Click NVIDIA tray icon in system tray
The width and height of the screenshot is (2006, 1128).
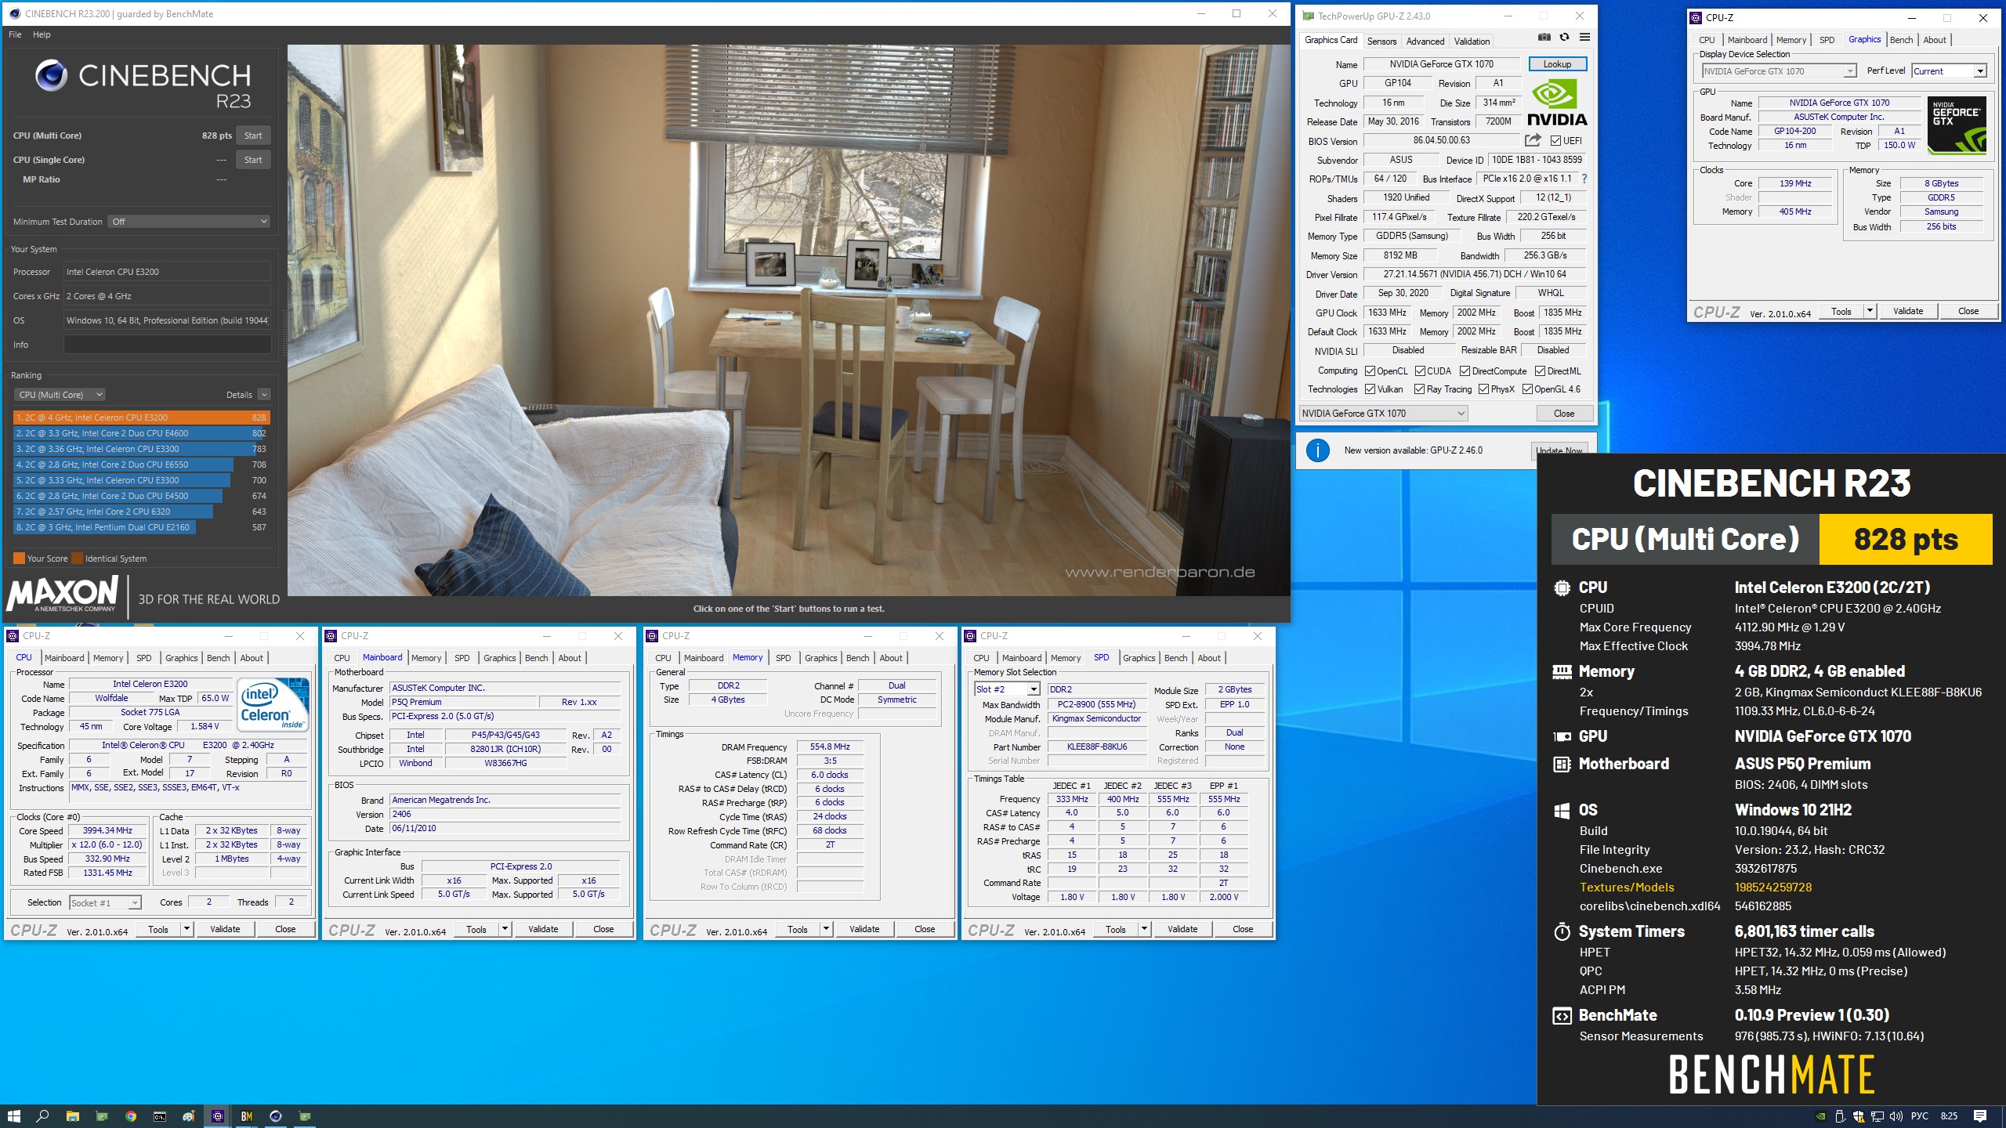pyautogui.click(x=1821, y=1116)
